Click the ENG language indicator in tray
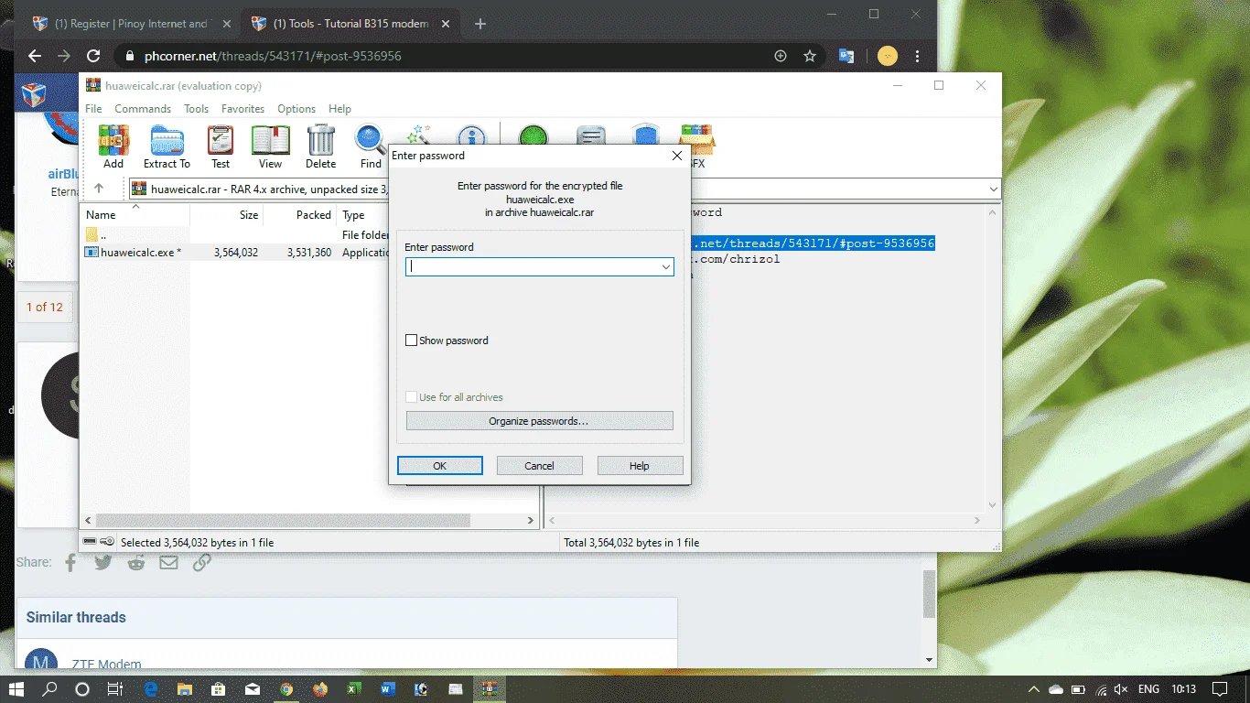Screen dimensions: 1250x703 (x=1148, y=689)
